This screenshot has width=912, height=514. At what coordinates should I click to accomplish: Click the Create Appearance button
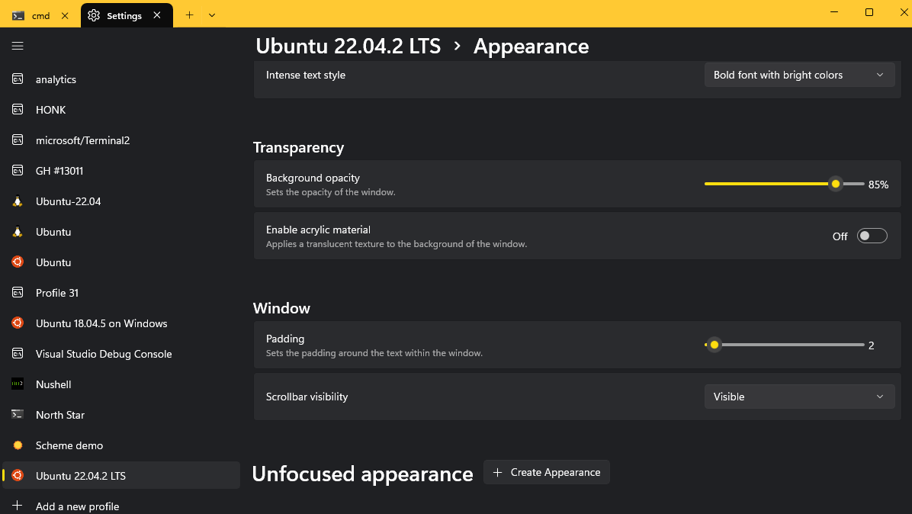546,472
